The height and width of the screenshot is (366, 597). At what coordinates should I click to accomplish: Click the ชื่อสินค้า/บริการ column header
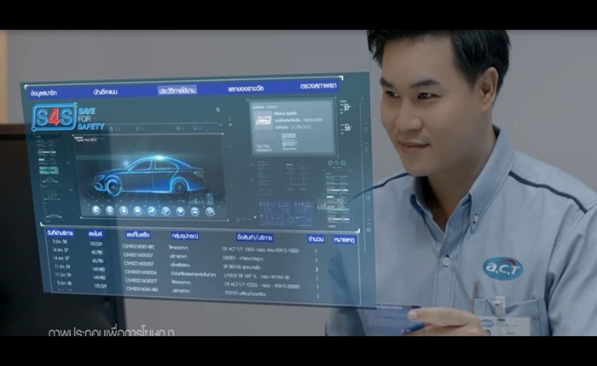(254, 238)
